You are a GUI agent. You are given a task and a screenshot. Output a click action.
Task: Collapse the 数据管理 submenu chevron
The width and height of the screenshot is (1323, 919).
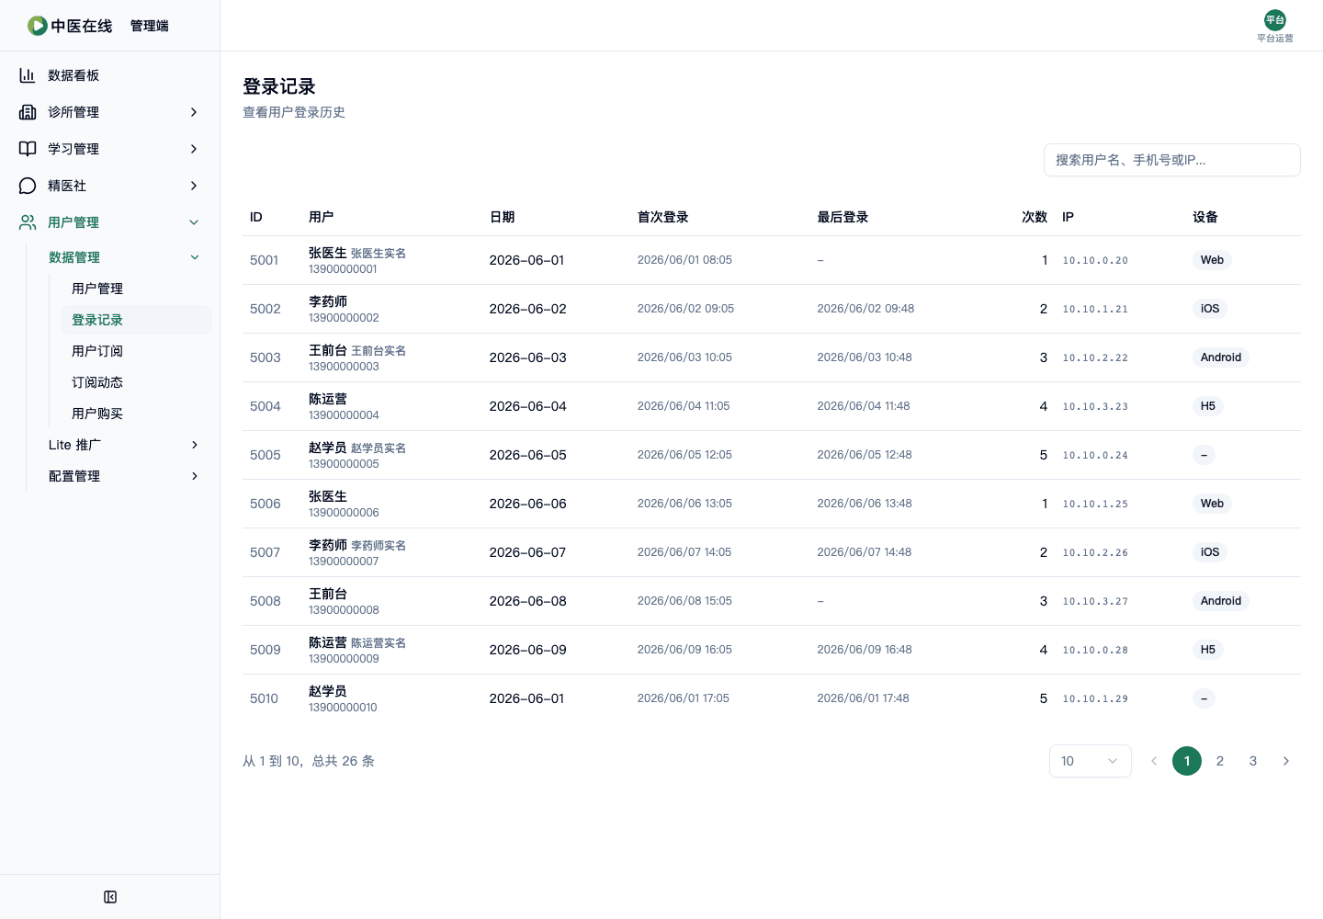(x=195, y=257)
